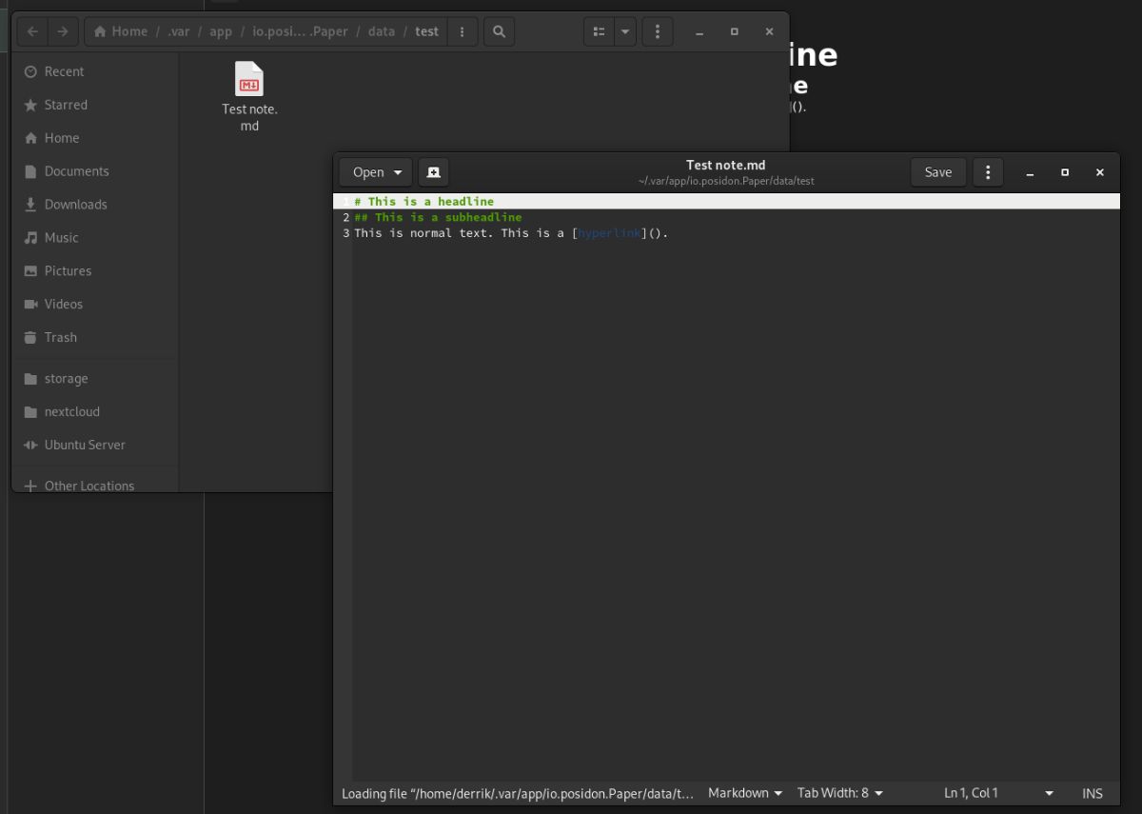Open the Files window three-dot menu
The height and width of the screenshot is (814, 1142).
point(657,30)
